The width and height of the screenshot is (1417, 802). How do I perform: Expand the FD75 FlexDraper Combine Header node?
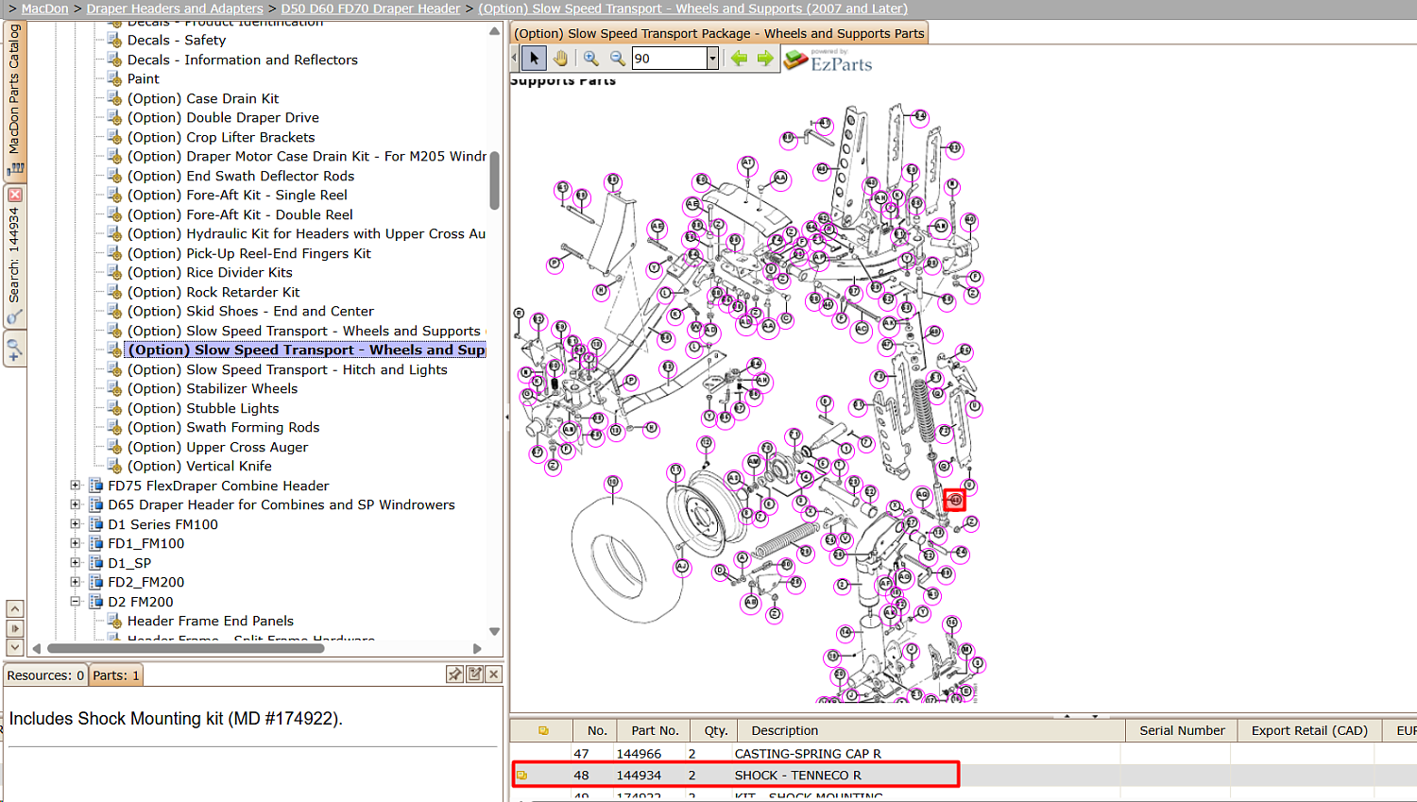(x=76, y=486)
